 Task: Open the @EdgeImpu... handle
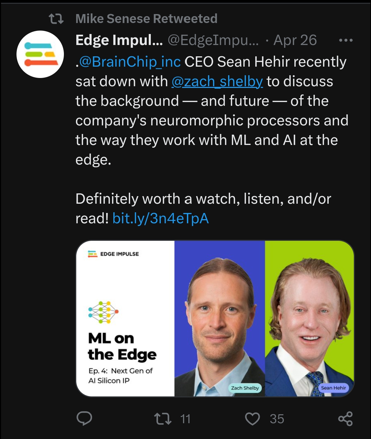213,41
